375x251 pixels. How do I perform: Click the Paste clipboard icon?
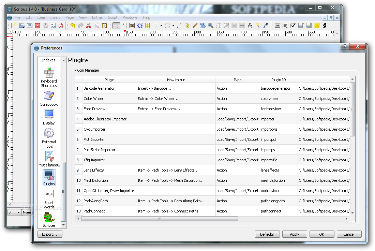click(x=104, y=26)
